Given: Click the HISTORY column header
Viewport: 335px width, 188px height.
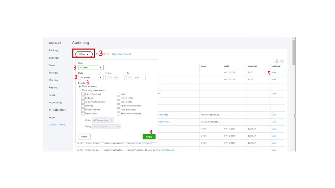Looking at the screenshot, I should (x=276, y=67).
